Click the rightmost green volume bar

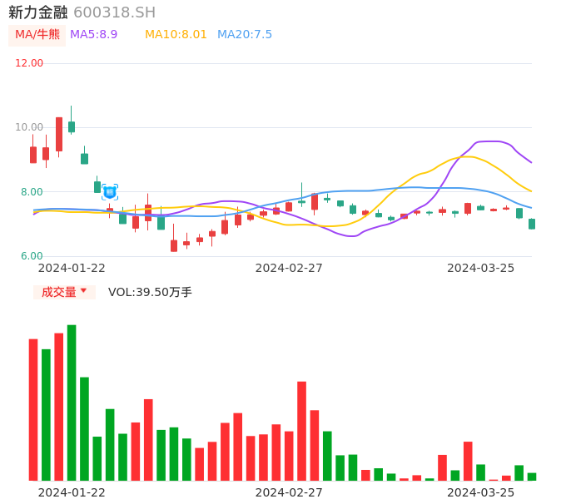tap(532, 477)
